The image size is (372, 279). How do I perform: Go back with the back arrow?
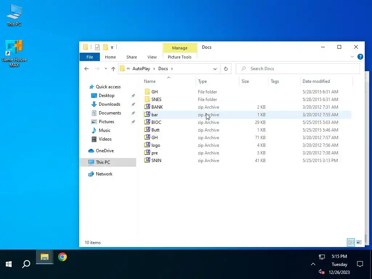(86, 69)
